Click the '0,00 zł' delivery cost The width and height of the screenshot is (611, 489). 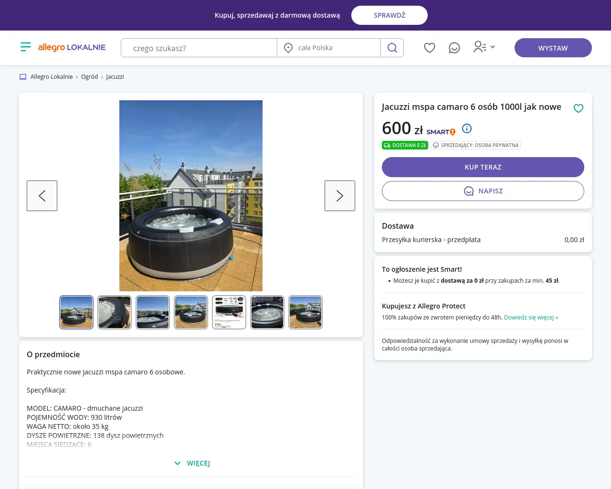(x=574, y=240)
